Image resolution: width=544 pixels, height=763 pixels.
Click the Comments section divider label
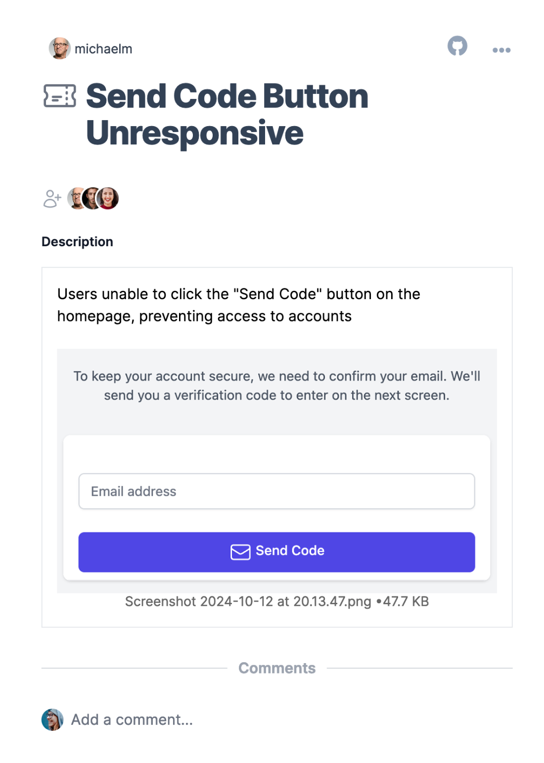coord(276,668)
